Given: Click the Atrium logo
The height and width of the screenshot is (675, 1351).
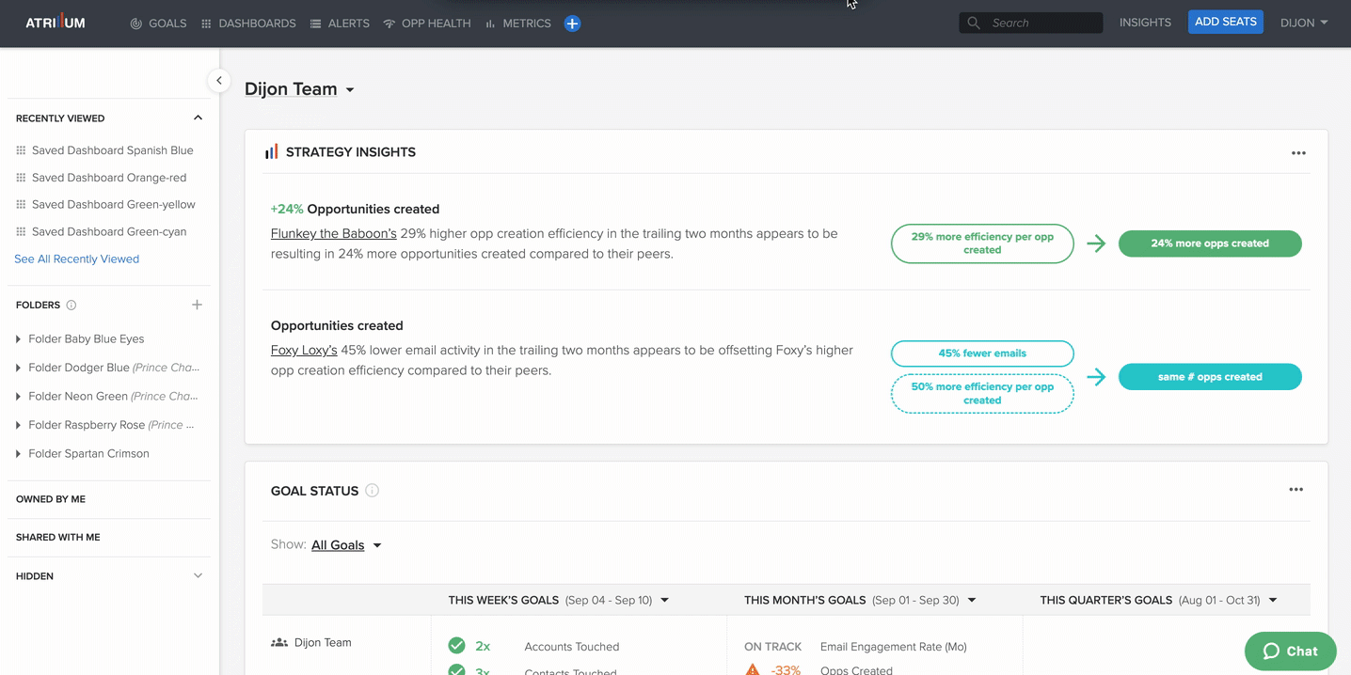Looking at the screenshot, I should point(56,23).
